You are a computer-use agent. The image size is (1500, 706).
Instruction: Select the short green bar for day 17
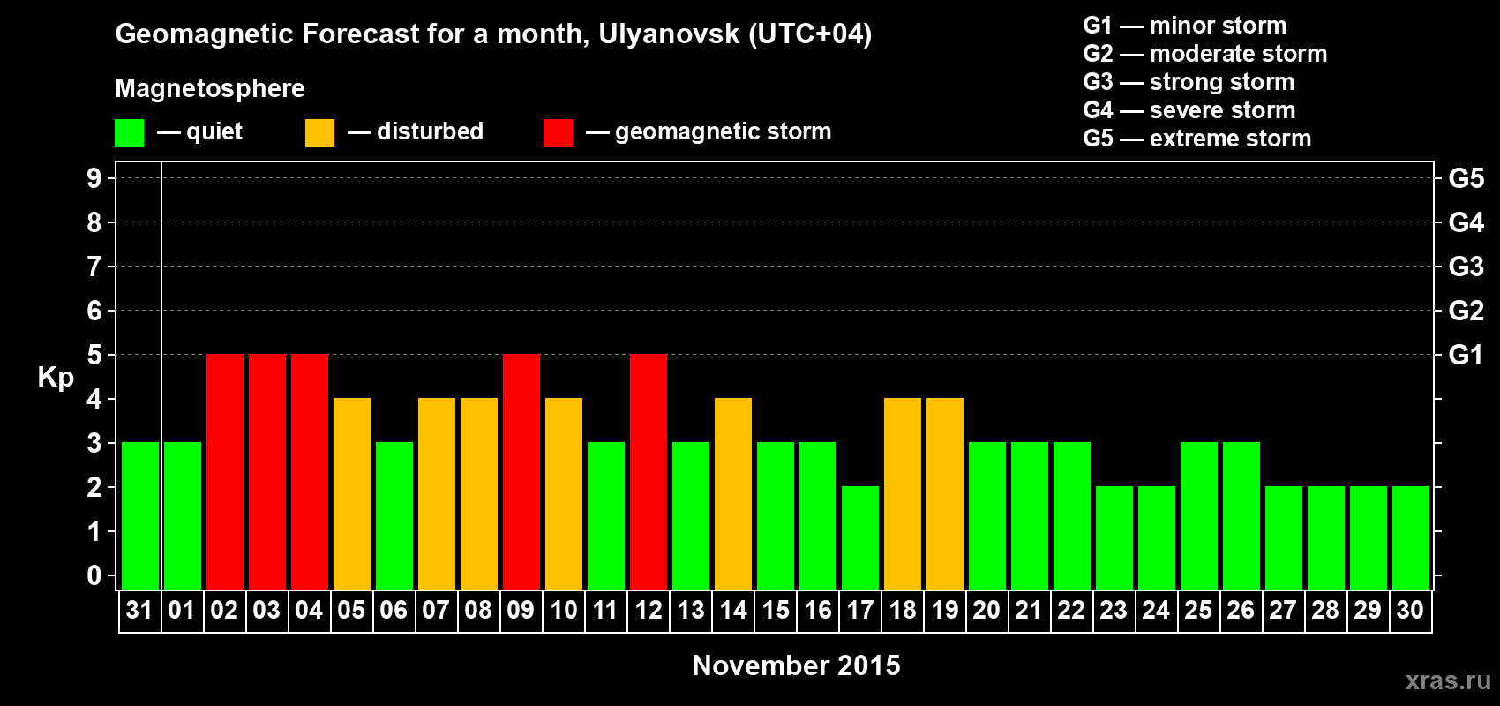pos(860,537)
